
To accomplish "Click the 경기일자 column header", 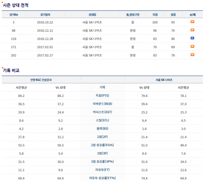I will coord(45,15).
